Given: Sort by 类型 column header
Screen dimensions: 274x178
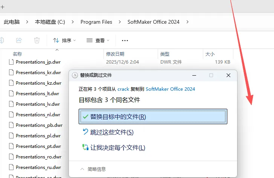Looking at the screenshot, I should click(165, 54).
